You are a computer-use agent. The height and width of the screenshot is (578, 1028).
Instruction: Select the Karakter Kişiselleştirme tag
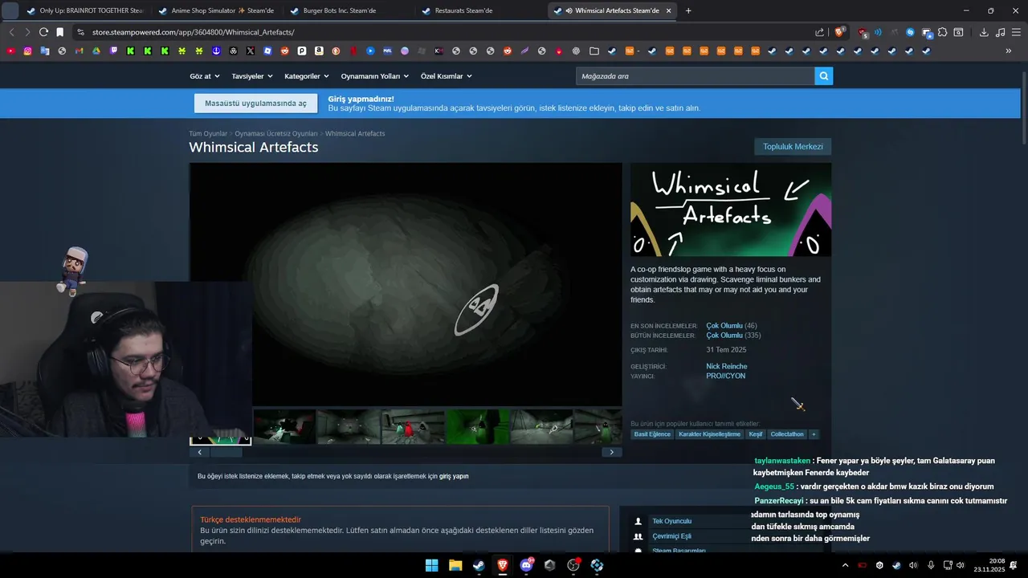pyautogui.click(x=709, y=434)
